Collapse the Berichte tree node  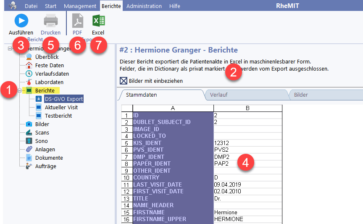pyautogui.click(x=19, y=90)
